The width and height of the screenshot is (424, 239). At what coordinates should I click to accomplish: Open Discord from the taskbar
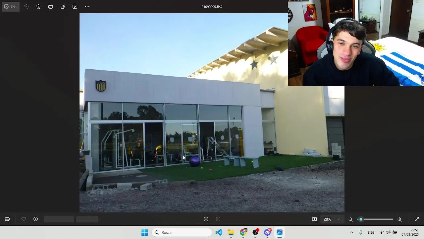[268, 232]
